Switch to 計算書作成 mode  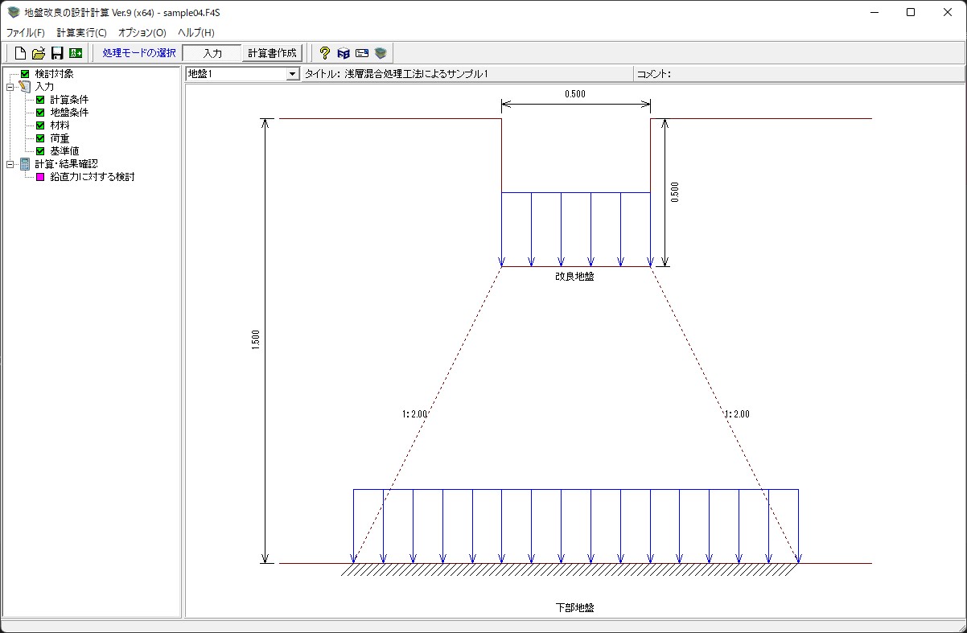(x=272, y=53)
